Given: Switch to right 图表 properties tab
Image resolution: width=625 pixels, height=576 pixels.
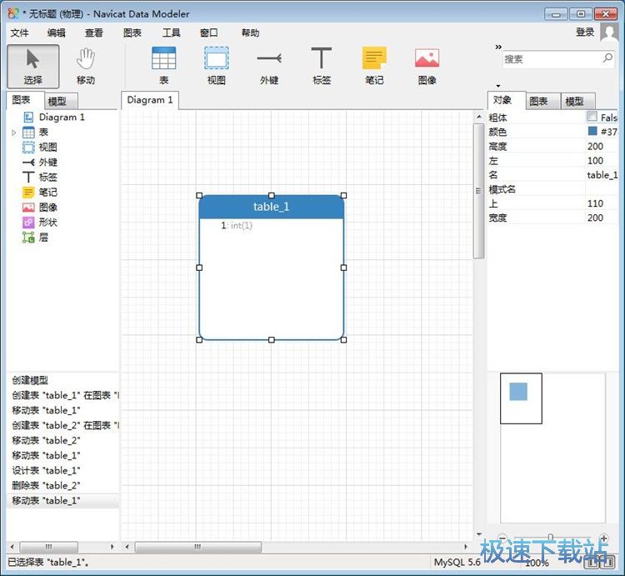Looking at the screenshot, I should point(543,101).
